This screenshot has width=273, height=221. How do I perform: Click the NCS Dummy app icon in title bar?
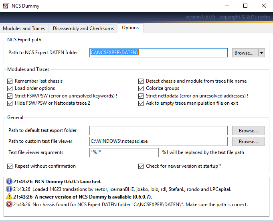click(x=6, y=6)
